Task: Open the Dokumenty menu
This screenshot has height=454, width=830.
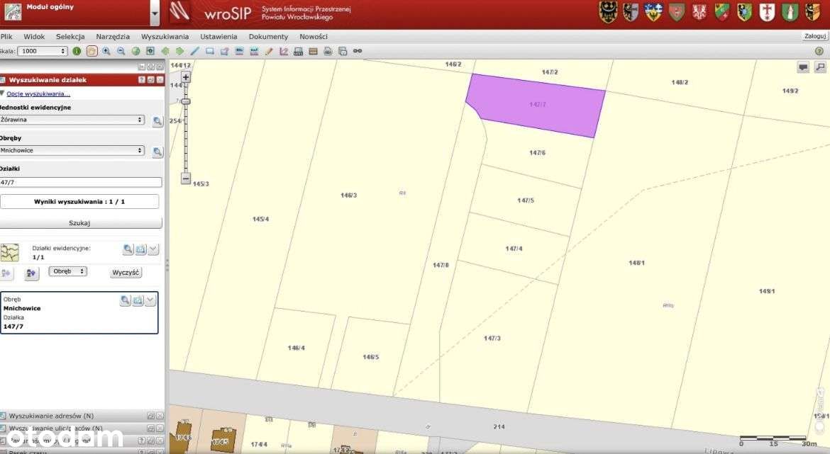Action: [x=268, y=36]
